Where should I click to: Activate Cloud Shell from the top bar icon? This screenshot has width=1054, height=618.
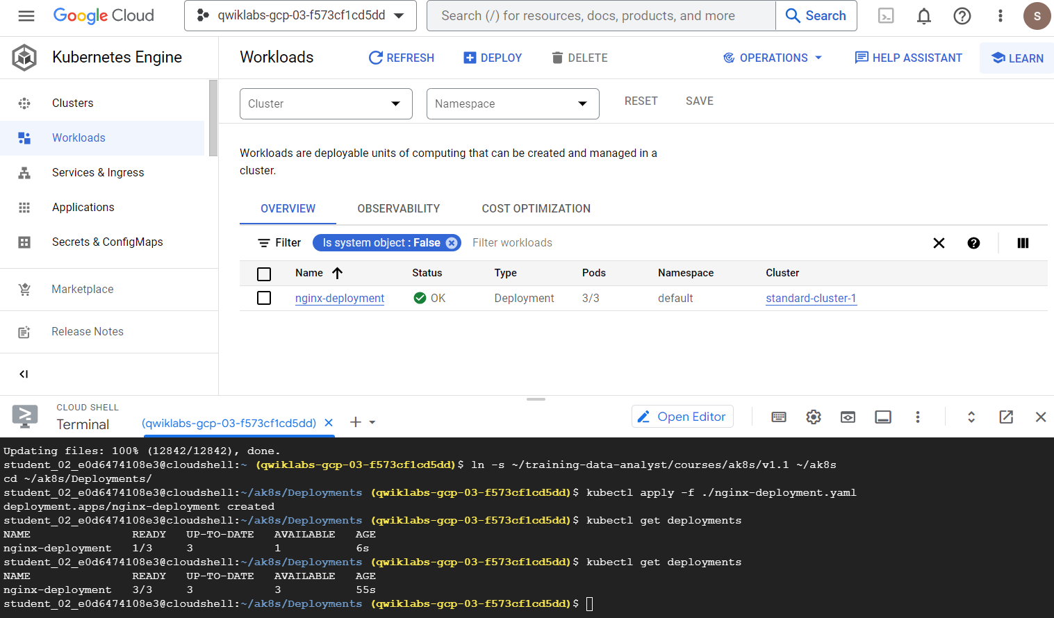coord(886,15)
